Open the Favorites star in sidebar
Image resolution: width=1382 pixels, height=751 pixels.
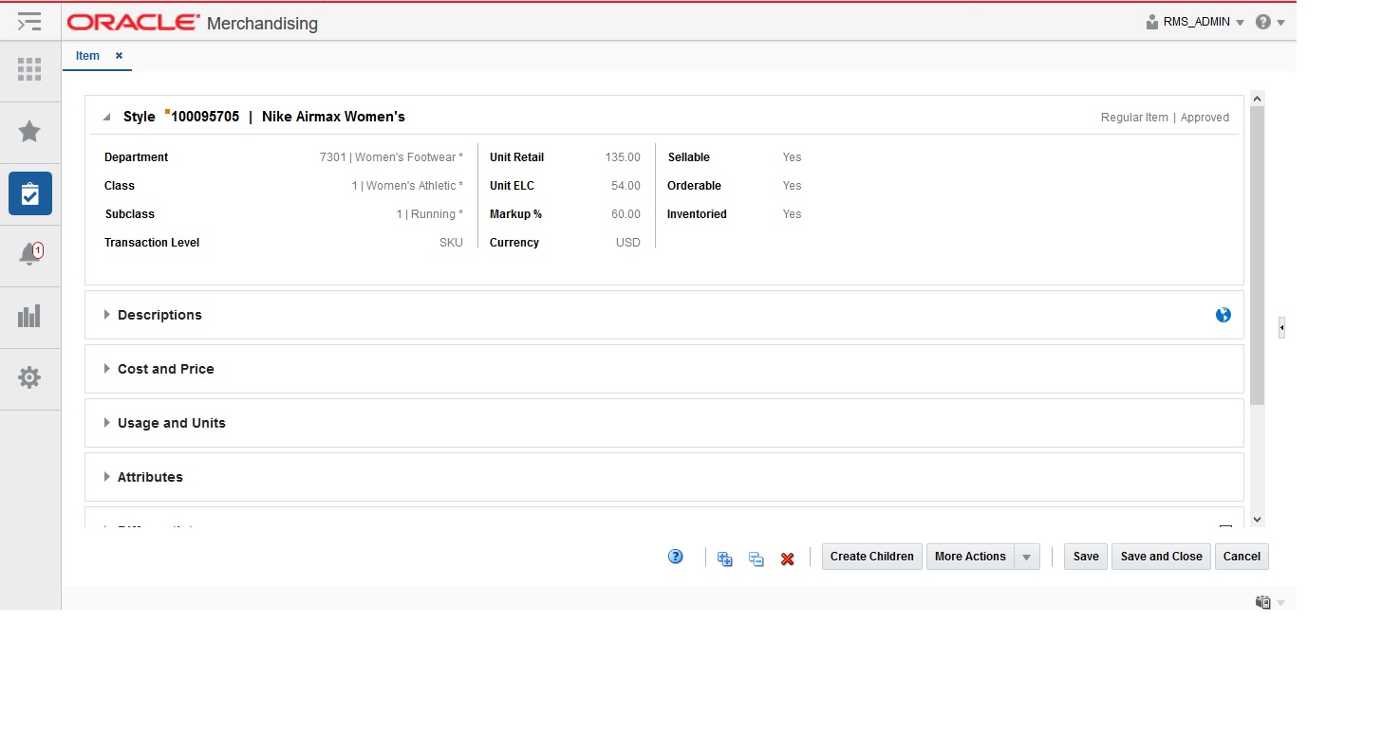[29, 131]
